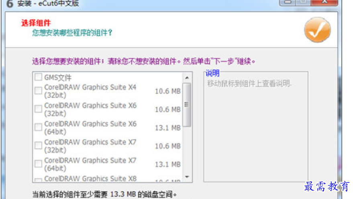Close the eCut6 installer window
The width and height of the screenshot is (353, 199).
324,2
